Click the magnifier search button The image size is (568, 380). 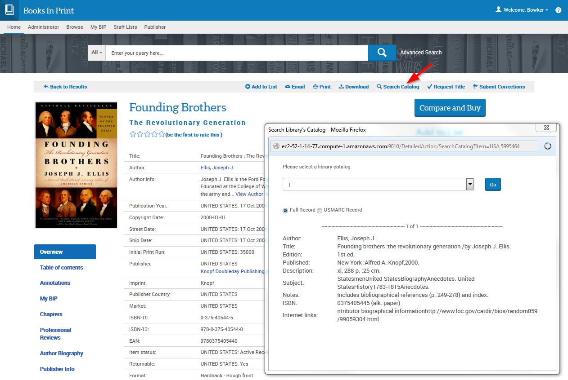point(382,53)
